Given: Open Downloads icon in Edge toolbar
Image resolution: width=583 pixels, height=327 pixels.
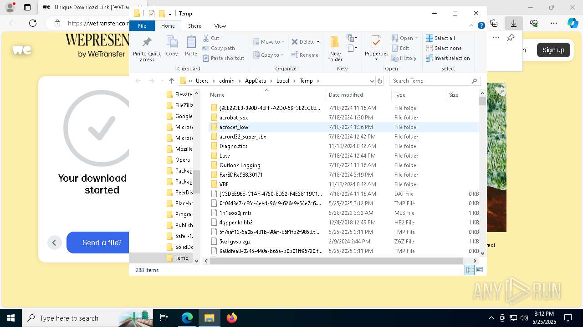Looking at the screenshot, I should (x=514, y=23).
